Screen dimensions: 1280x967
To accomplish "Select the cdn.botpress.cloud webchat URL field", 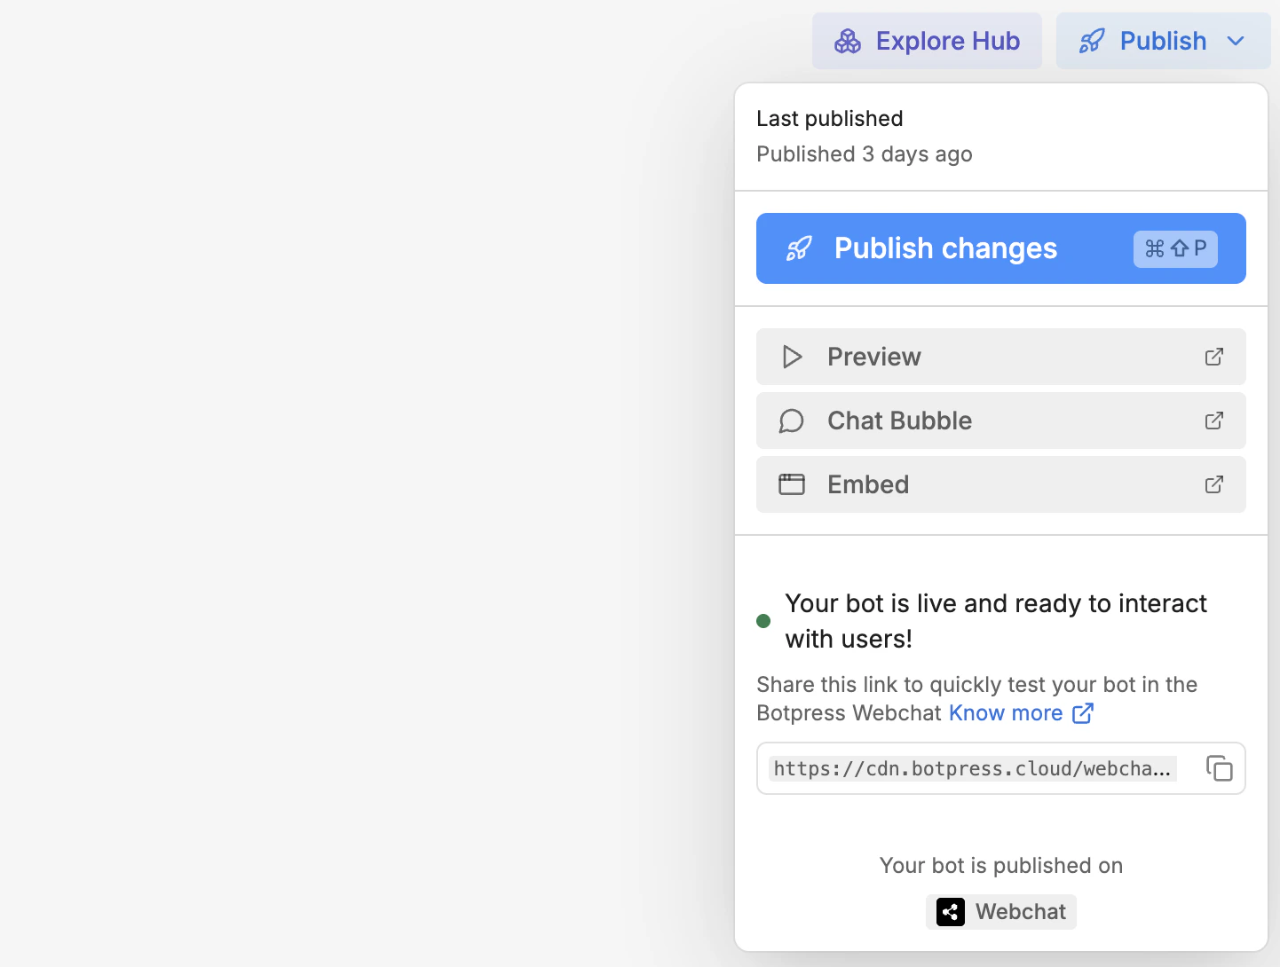I will 972,768.
